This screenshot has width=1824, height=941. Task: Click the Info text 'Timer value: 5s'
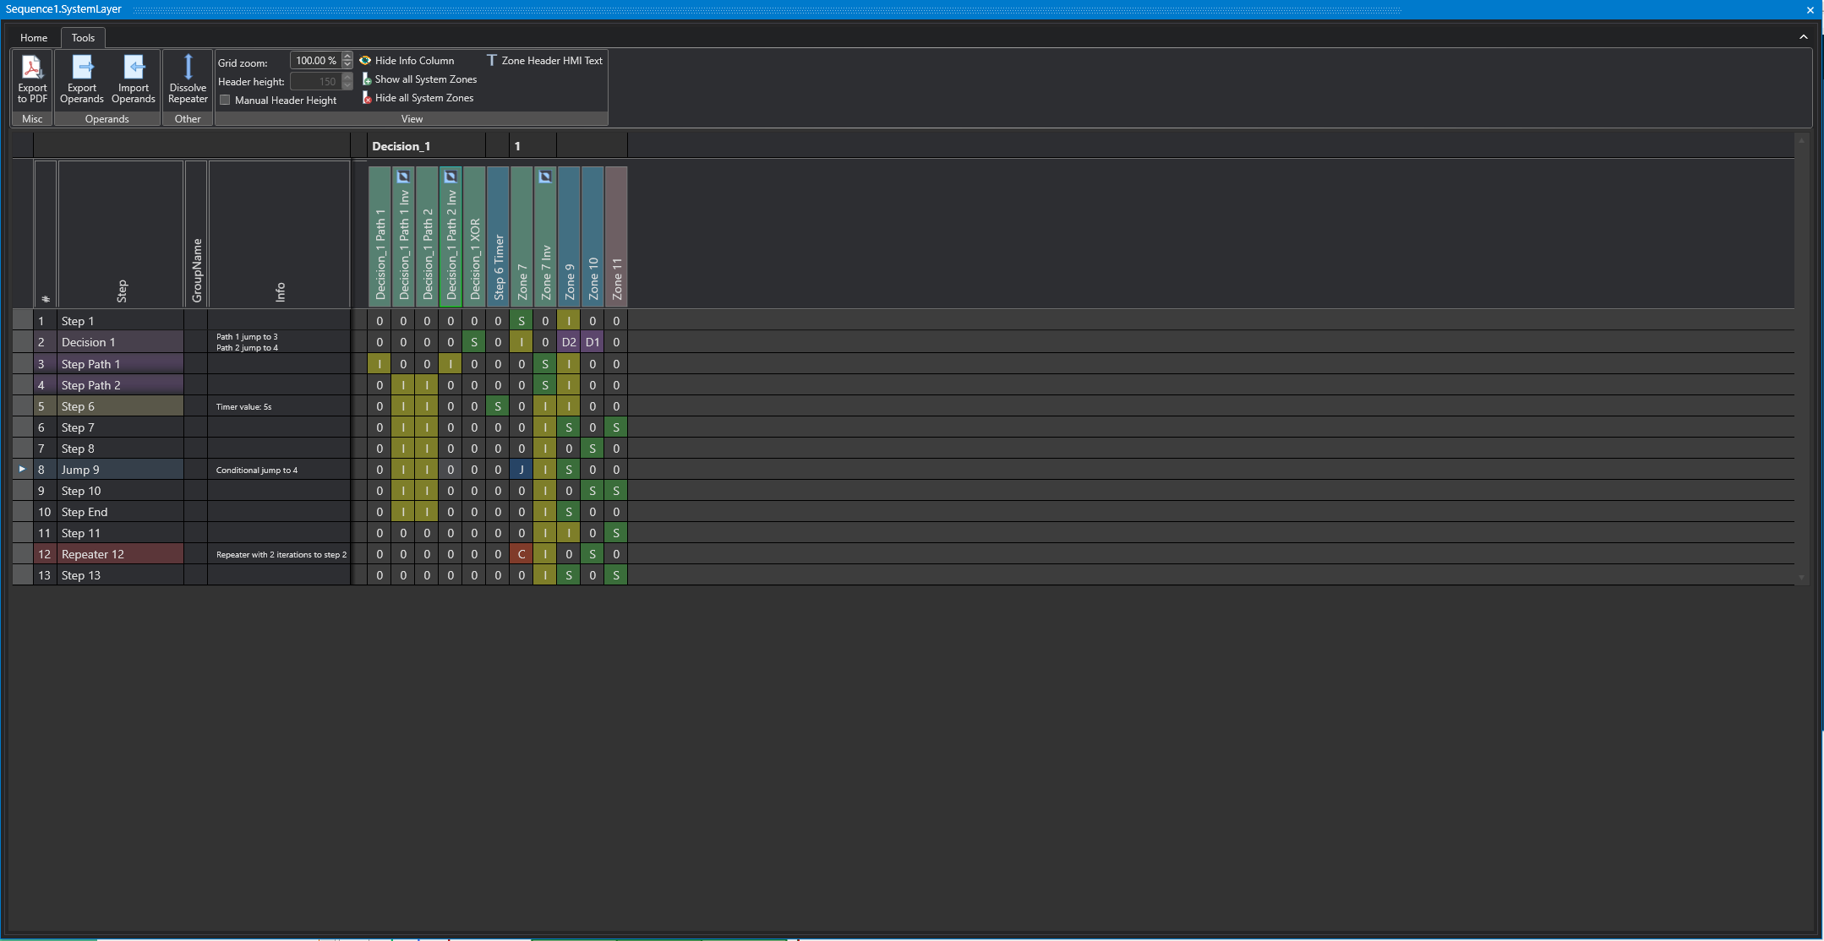pos(244,407)
